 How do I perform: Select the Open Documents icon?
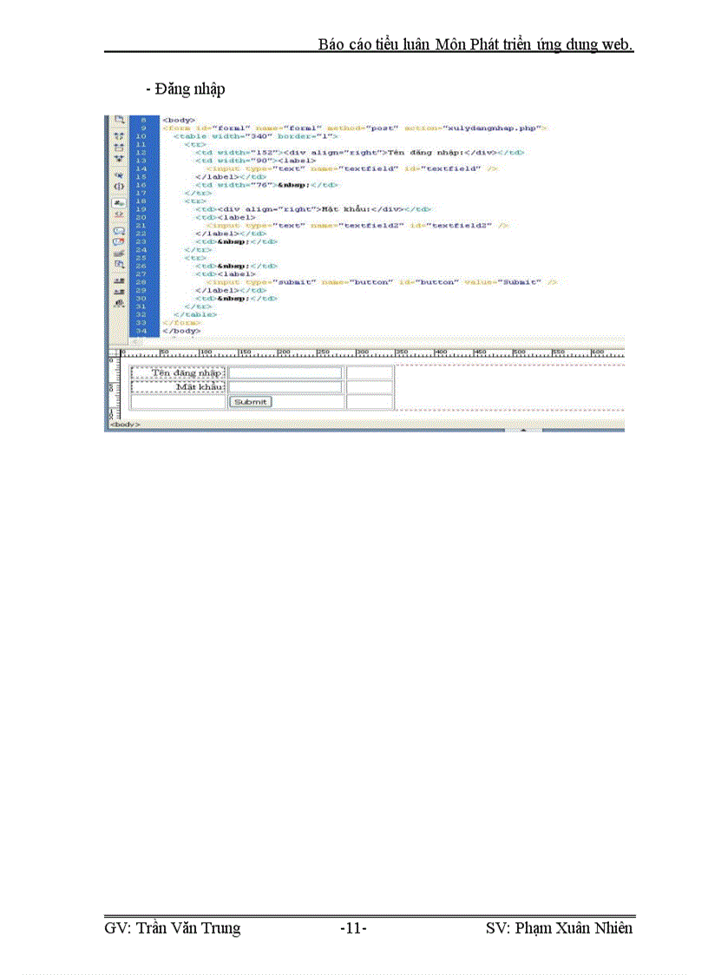click(119, 120)
